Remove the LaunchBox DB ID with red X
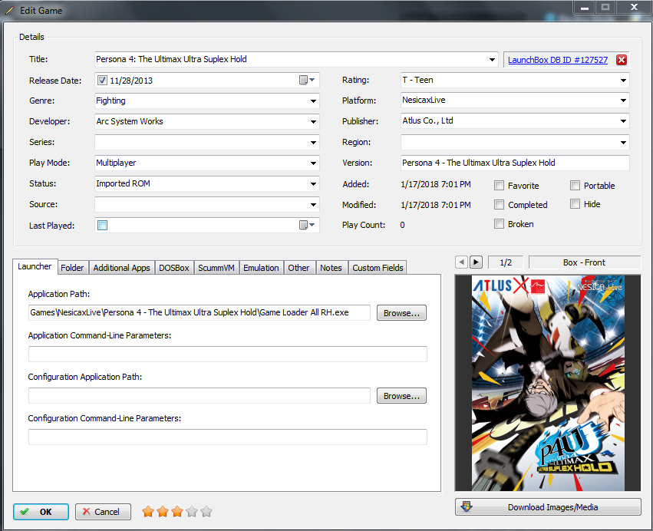The width and height of the screenshot is (653, 531). point(622,60)
